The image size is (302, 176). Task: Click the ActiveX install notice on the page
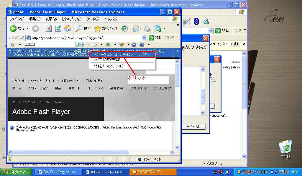click(x=90, y=129)
